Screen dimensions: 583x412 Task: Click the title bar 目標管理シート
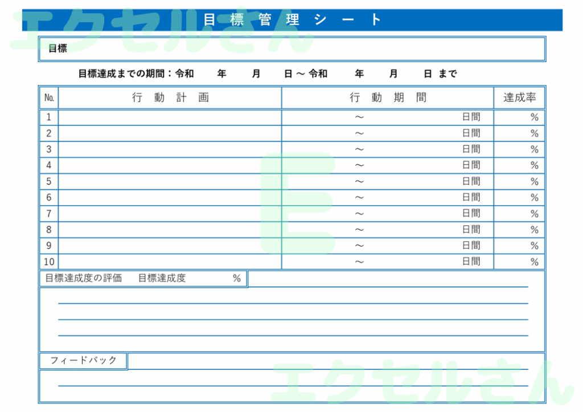click(x=291, y=19)
